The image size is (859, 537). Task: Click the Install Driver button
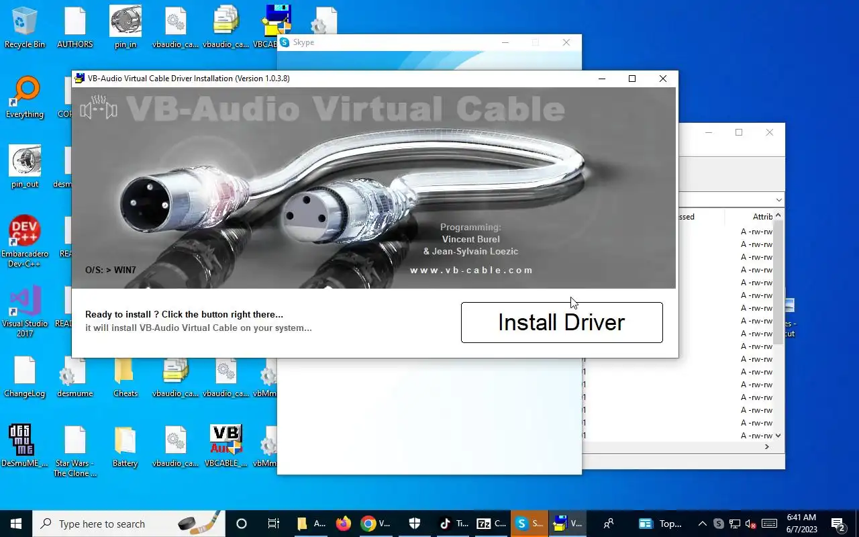tap(562, 322)
